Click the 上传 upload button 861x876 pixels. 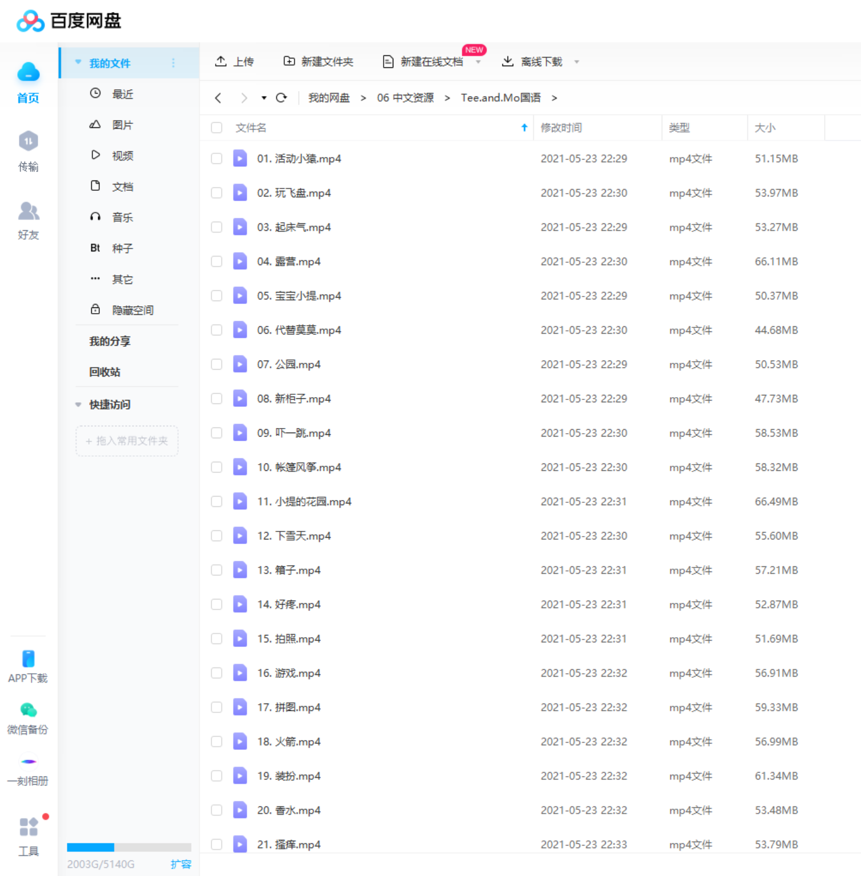(234, 62)
